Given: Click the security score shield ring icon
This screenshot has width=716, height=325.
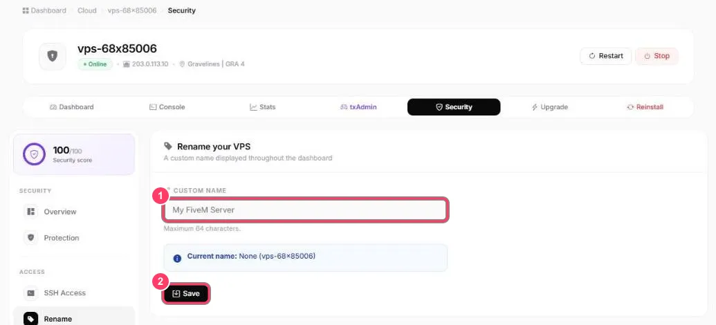Looking at the screenshot, I should pyautogui.click(x=35, y=154).
